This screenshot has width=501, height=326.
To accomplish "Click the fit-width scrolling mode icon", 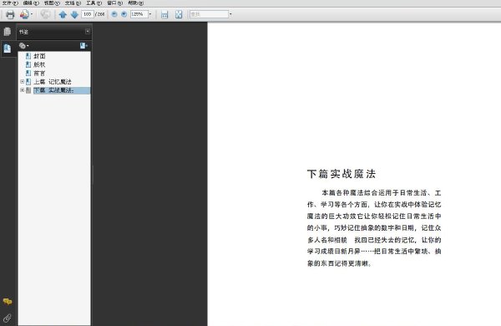I will coord(164,14).
